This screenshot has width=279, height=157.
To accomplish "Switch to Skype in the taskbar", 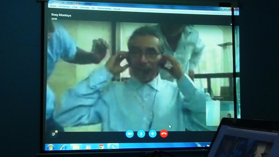I will coord(113,147).
